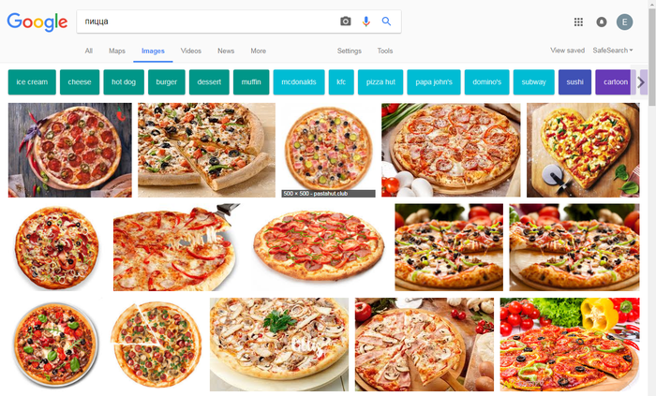The image size is (656, 396).
Task: Filter by the "pizza hut" chip
Action: (x=380, y=82)
